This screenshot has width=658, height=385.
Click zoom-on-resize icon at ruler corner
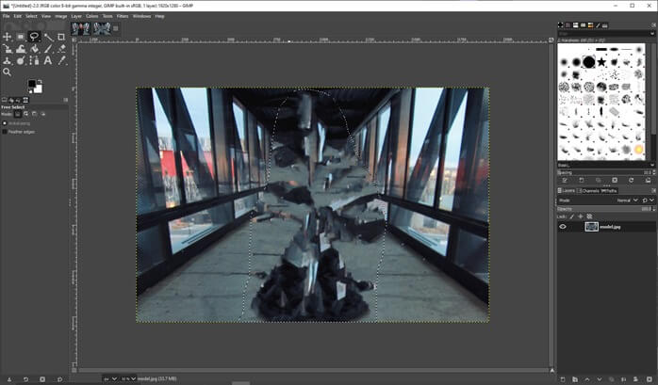click(x=551, y=40)
